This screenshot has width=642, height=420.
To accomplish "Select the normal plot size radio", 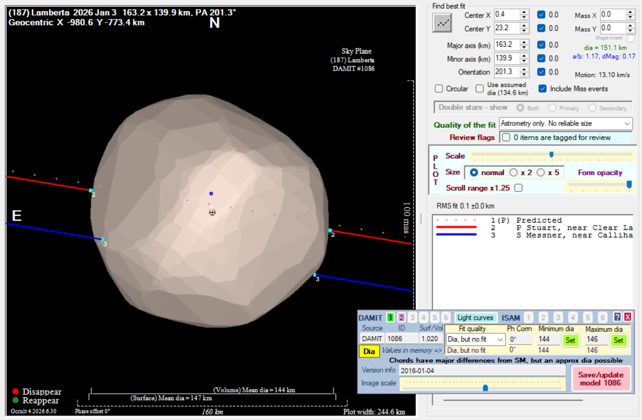I will (474, 172).
